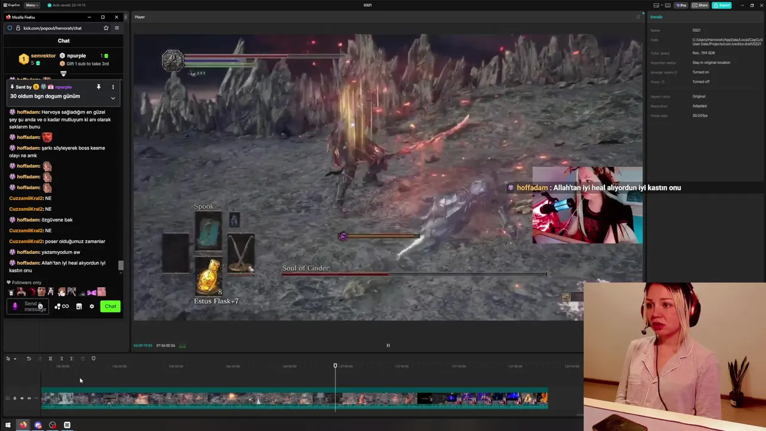Redo the timeline edit
This screenshot has width=766, height=431.
(x=39, y=359)
